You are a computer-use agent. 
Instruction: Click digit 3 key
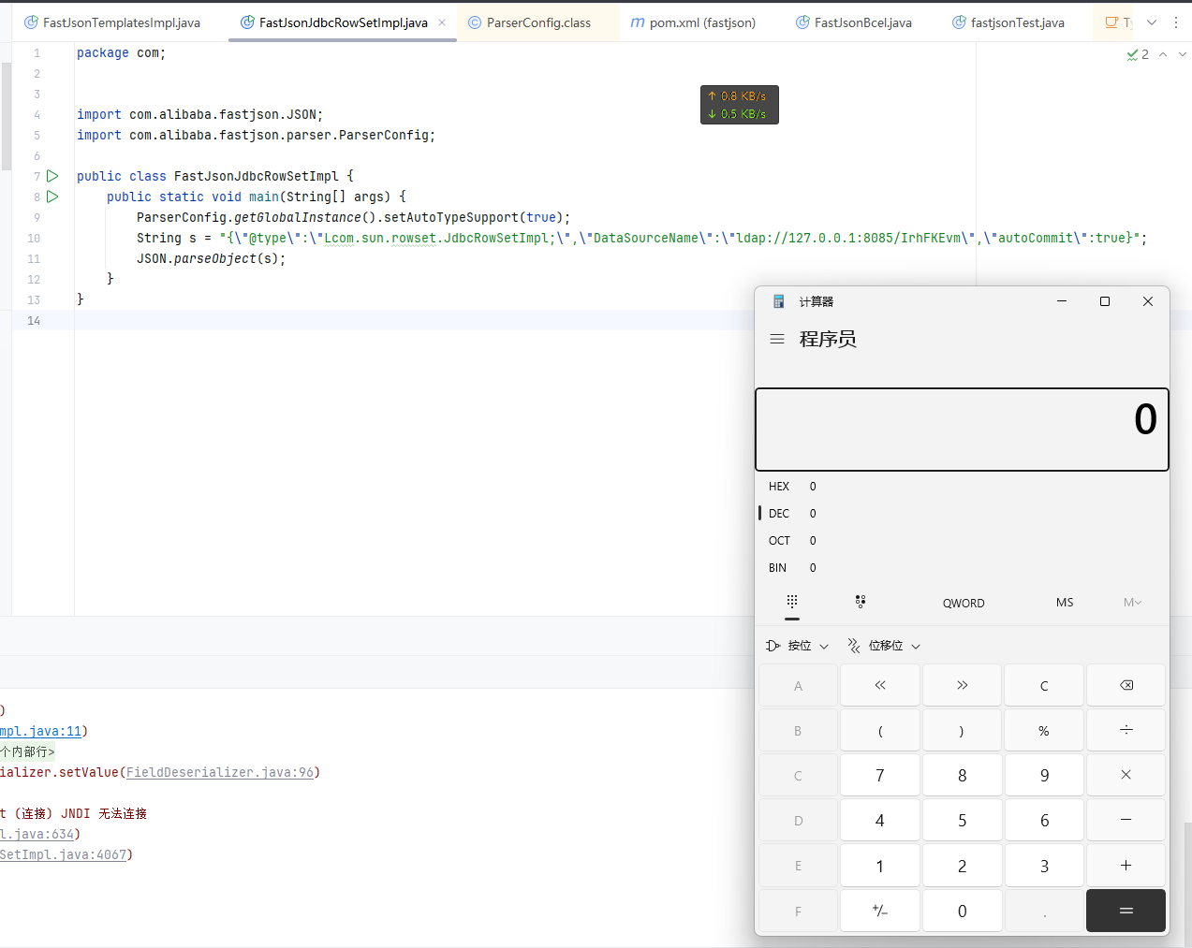1044,866
